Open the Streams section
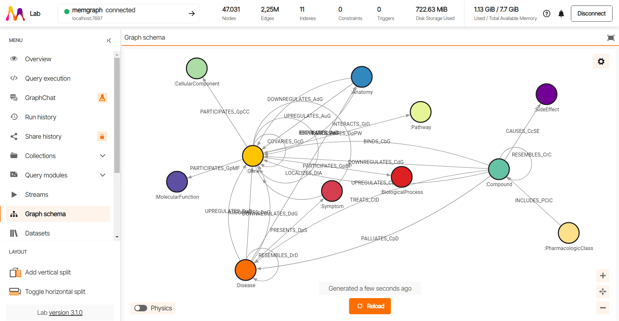619x321 pixels. point(36,194)
